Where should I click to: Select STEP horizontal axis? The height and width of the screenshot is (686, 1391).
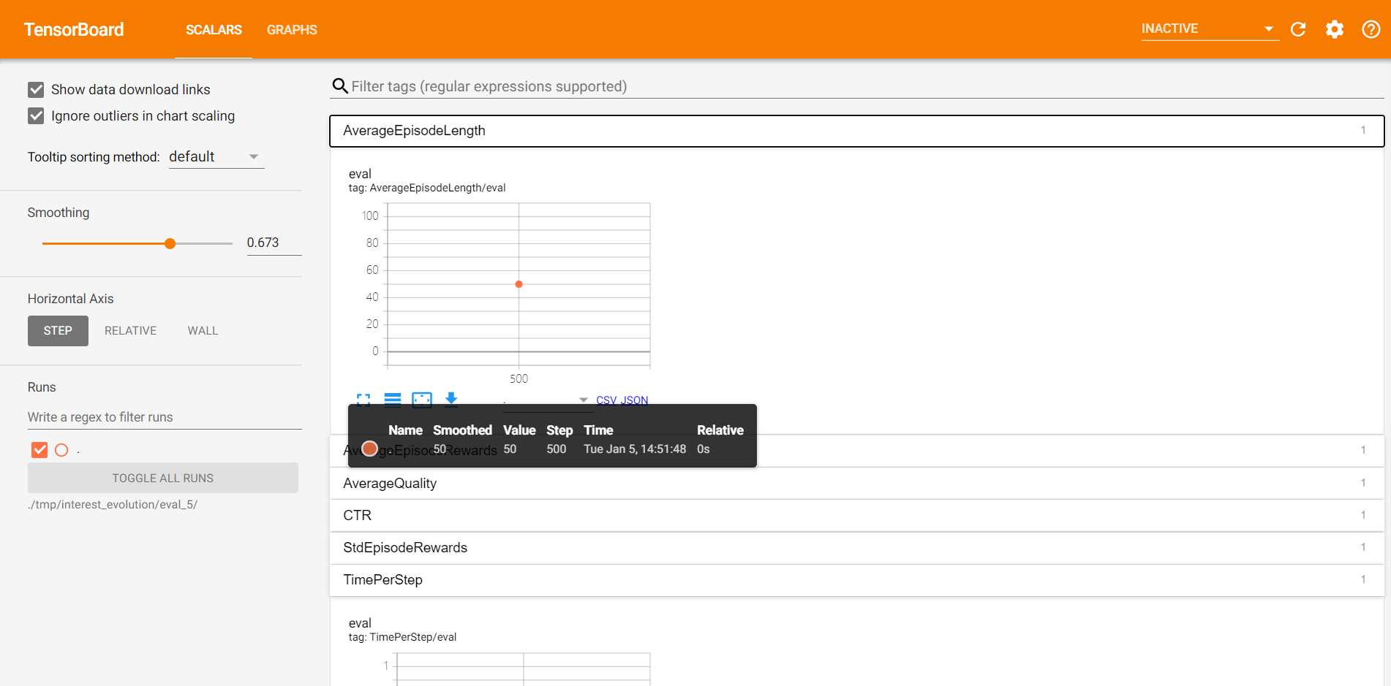[58, 331]
